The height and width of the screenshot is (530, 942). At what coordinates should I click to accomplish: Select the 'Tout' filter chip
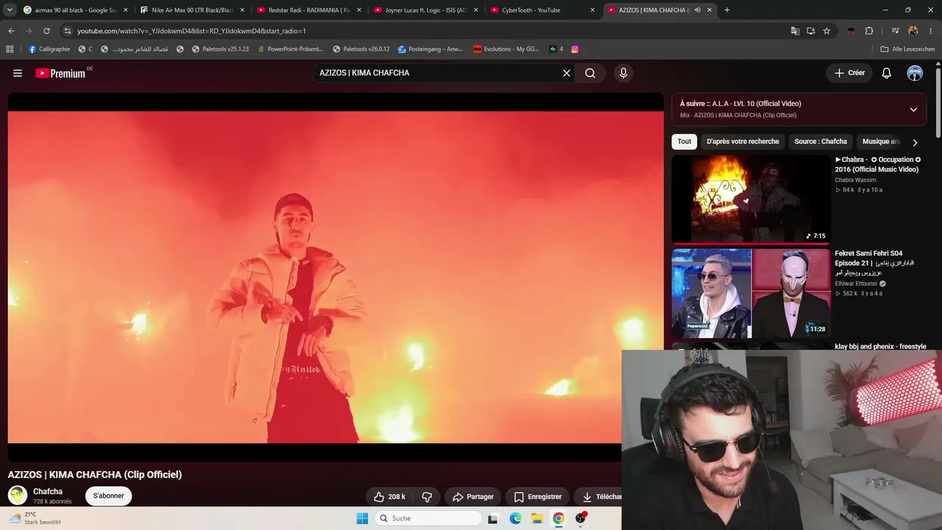(684, 141)
